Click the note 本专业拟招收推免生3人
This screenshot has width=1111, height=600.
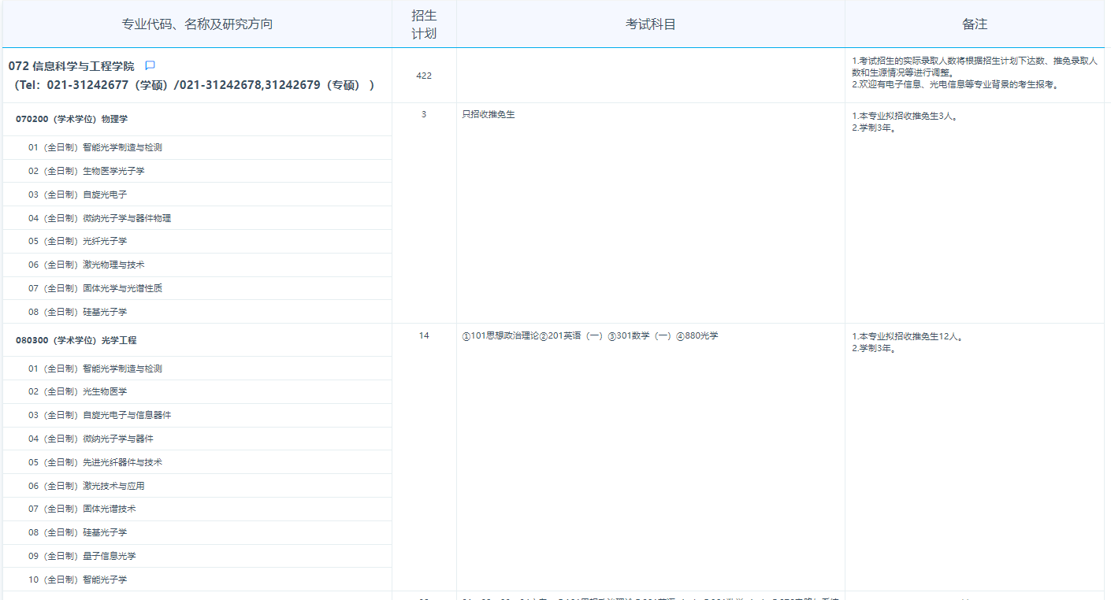click(x=905, y=116)
